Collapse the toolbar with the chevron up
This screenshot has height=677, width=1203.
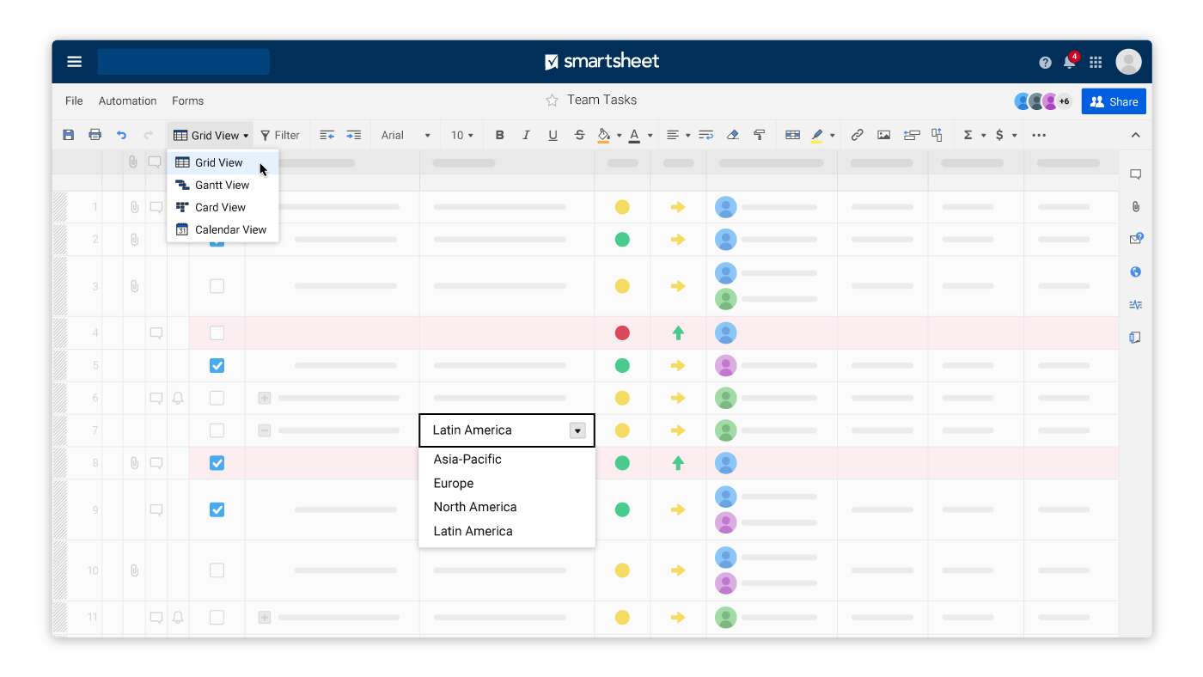click(1135, 135)
